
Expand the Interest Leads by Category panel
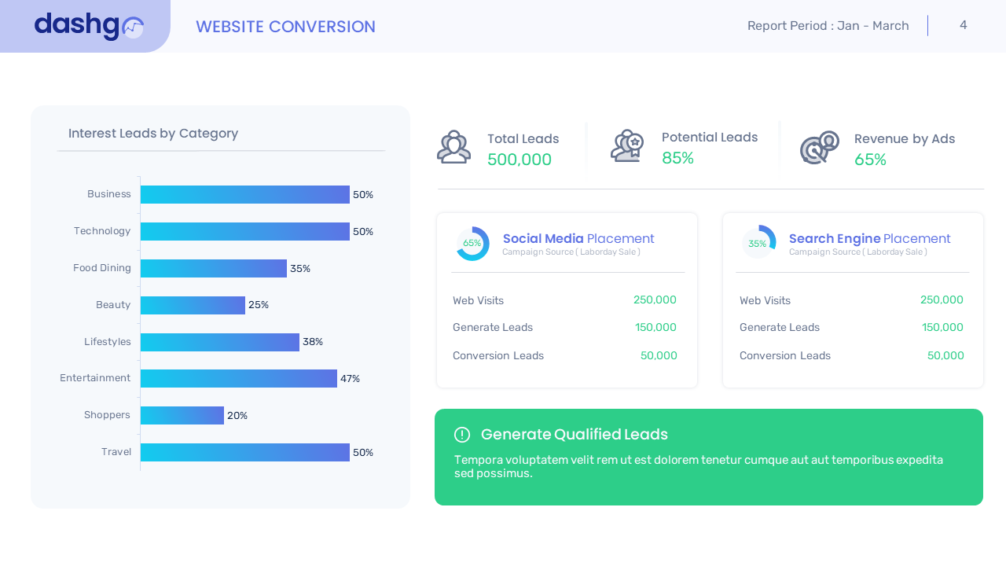(x=220, y=307)
